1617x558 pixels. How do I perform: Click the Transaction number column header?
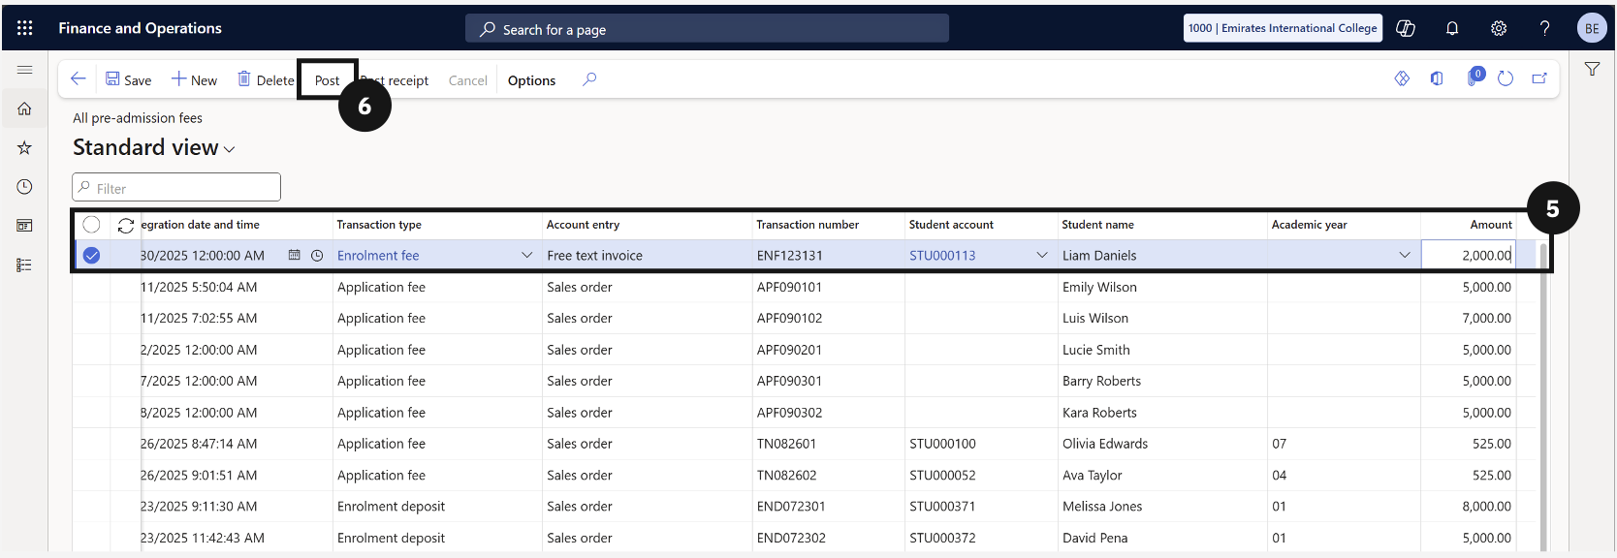[x=808, y=225]
